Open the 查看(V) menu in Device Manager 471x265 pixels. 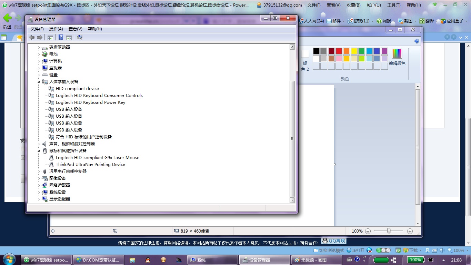[x=76, y=29]
